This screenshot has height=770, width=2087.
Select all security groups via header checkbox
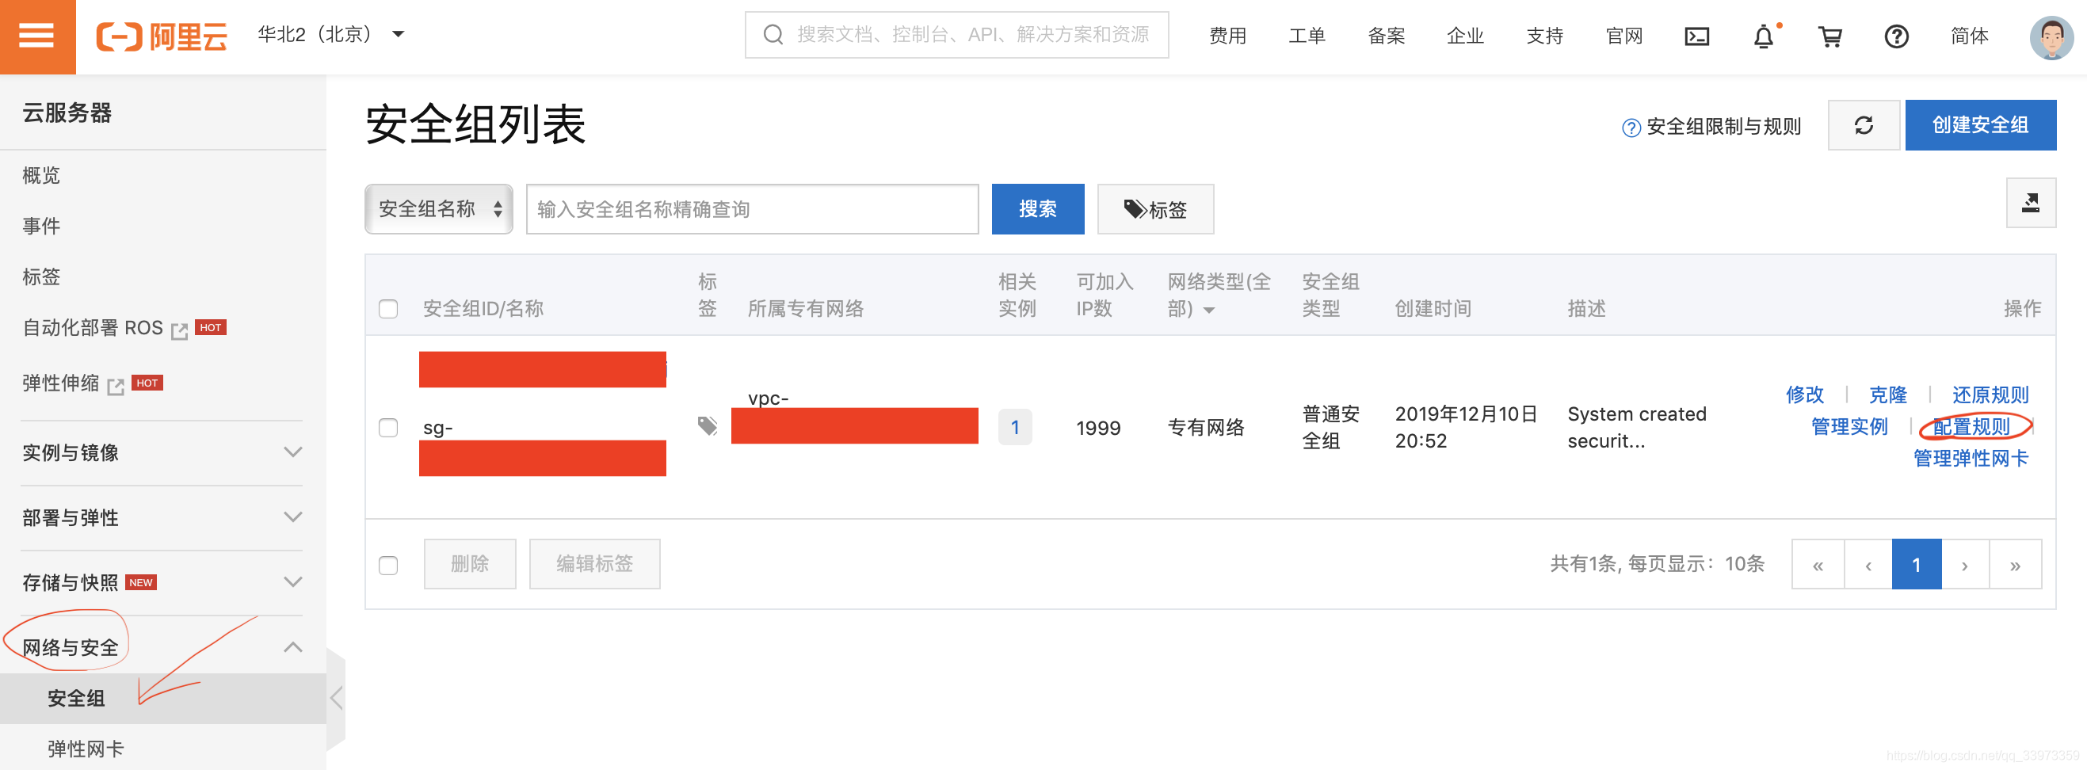[388, 309]
